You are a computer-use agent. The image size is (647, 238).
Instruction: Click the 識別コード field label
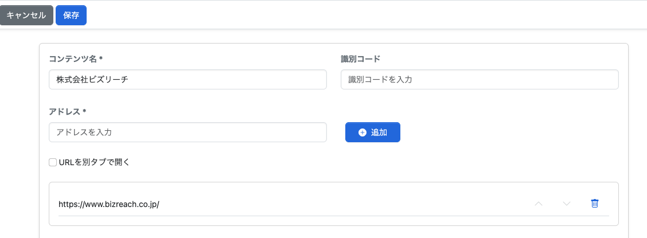coord(360,59)
